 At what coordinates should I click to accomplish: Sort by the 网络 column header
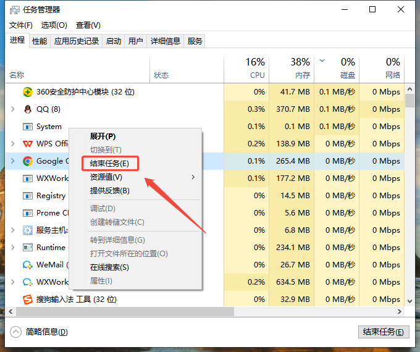coord(382,70)
